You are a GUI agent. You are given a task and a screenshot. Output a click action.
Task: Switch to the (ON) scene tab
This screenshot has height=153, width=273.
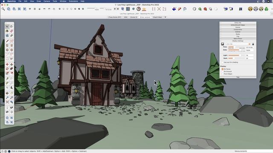tap(125, 17)
